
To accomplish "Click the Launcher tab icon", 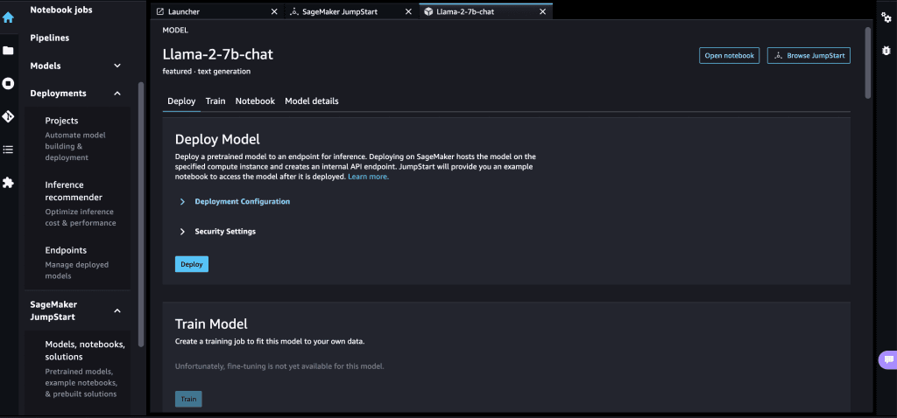I will (160, 11).
